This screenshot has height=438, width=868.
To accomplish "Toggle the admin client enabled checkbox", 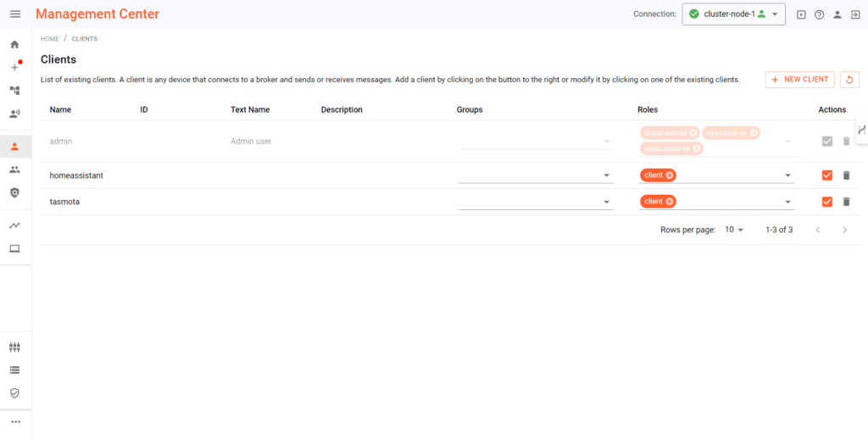I will point(827,141).
